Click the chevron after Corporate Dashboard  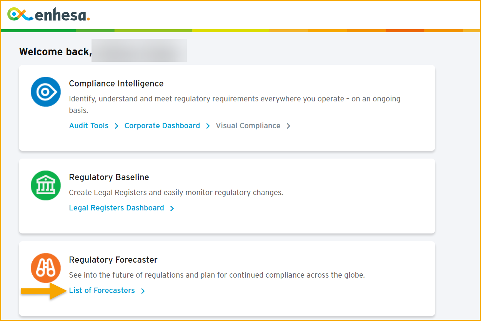tap(208, 126)
